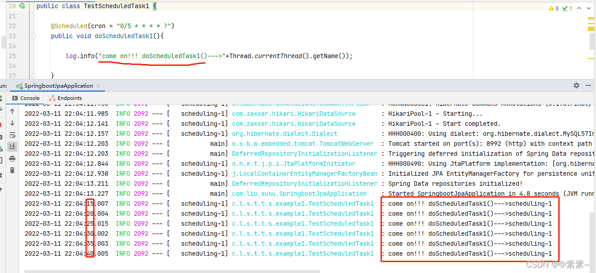Navigate down with console down-arrow icon
This screenshot has width=596, height=273.
pyautogui.click(x=11, y=123)
